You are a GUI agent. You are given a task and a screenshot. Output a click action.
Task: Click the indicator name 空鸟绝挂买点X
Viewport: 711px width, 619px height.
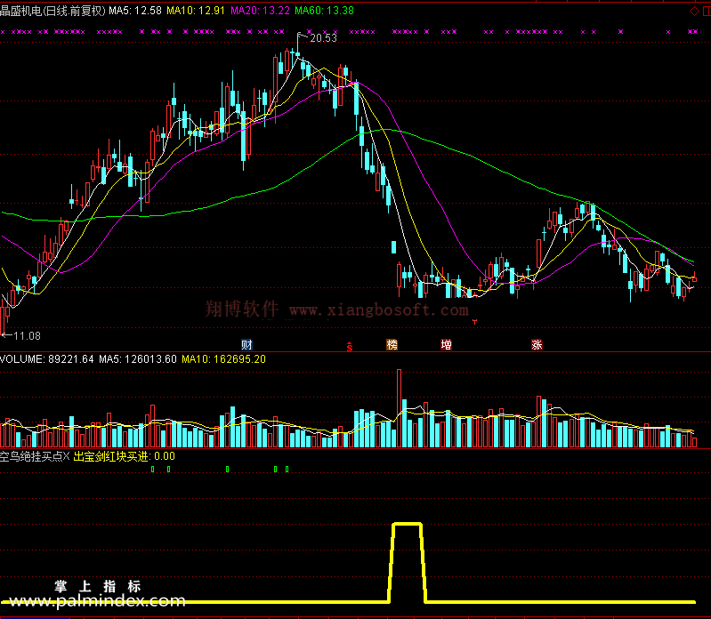point(35,456)
